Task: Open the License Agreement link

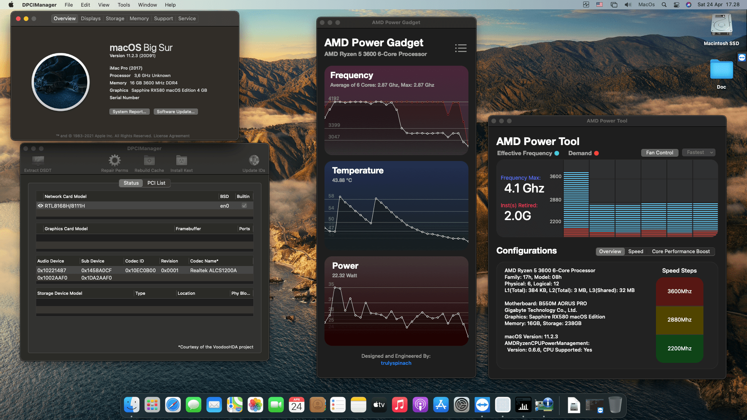Action: tap(172, 136)
